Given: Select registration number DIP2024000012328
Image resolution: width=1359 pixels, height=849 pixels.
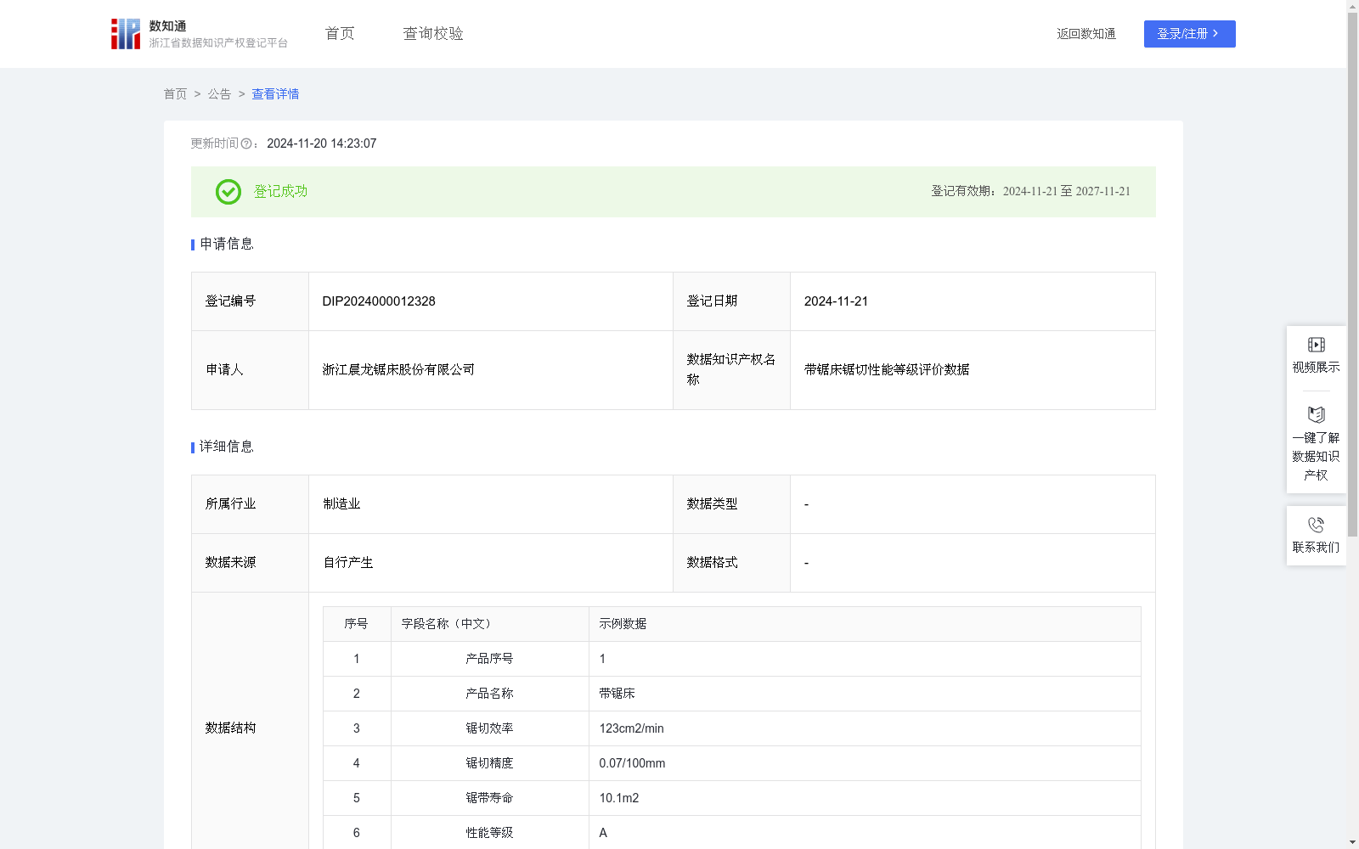Looking at the screenshot, I should point(379,301).
